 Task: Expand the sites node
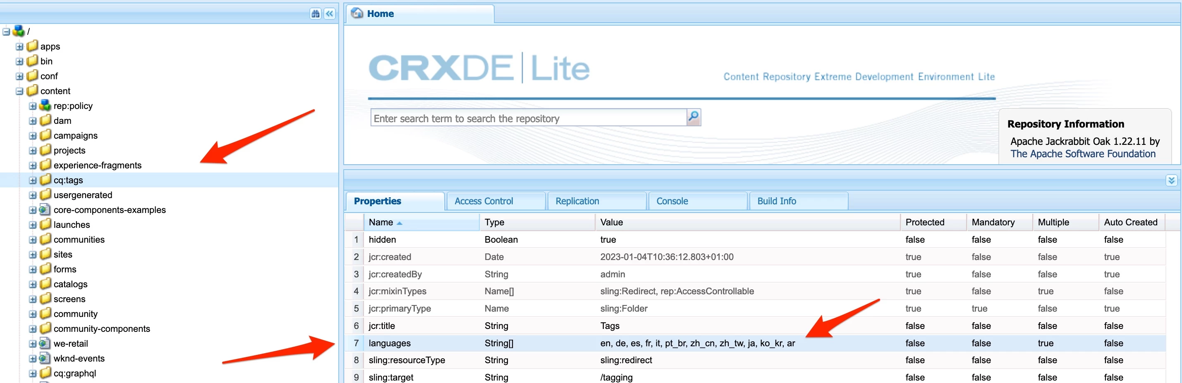coord(33,255)
